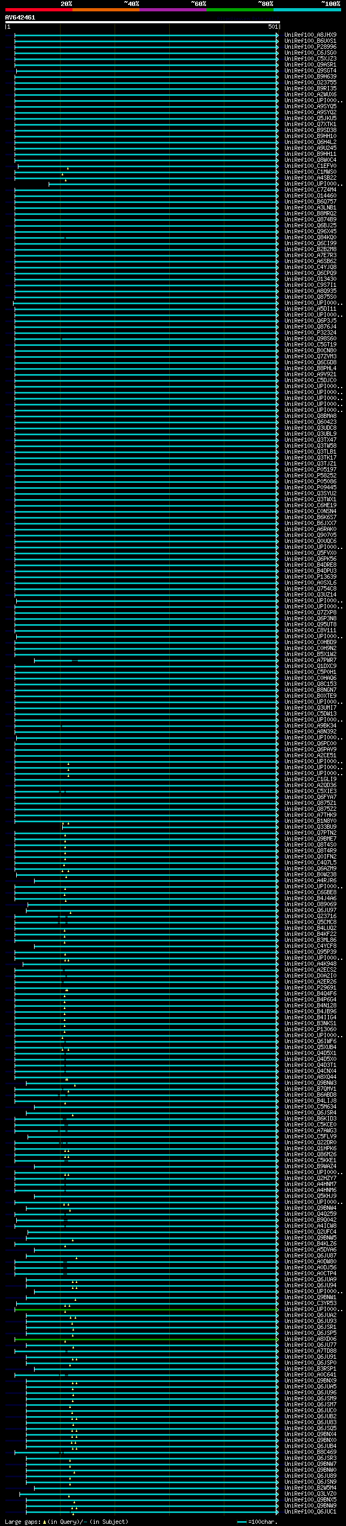Select hit label UniRef100_Q22DR0
The image size is (346, 1526).
tap(310, 1142)
